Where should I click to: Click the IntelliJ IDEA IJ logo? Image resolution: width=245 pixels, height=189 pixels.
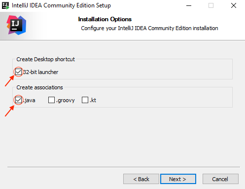tap(16, 25)
